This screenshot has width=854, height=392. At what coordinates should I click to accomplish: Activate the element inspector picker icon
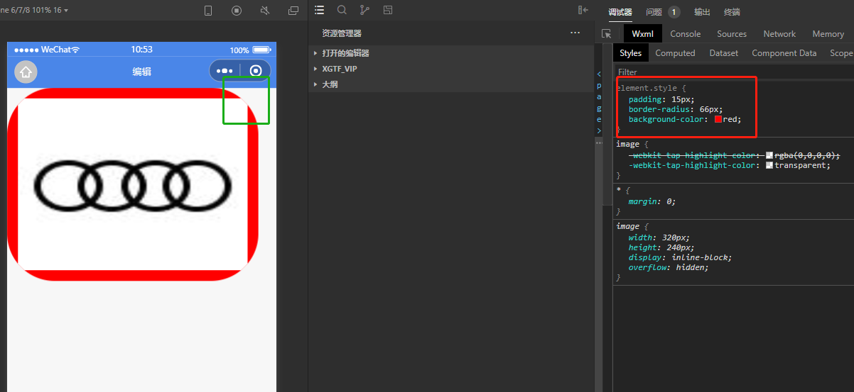click(x=606, y=34)
